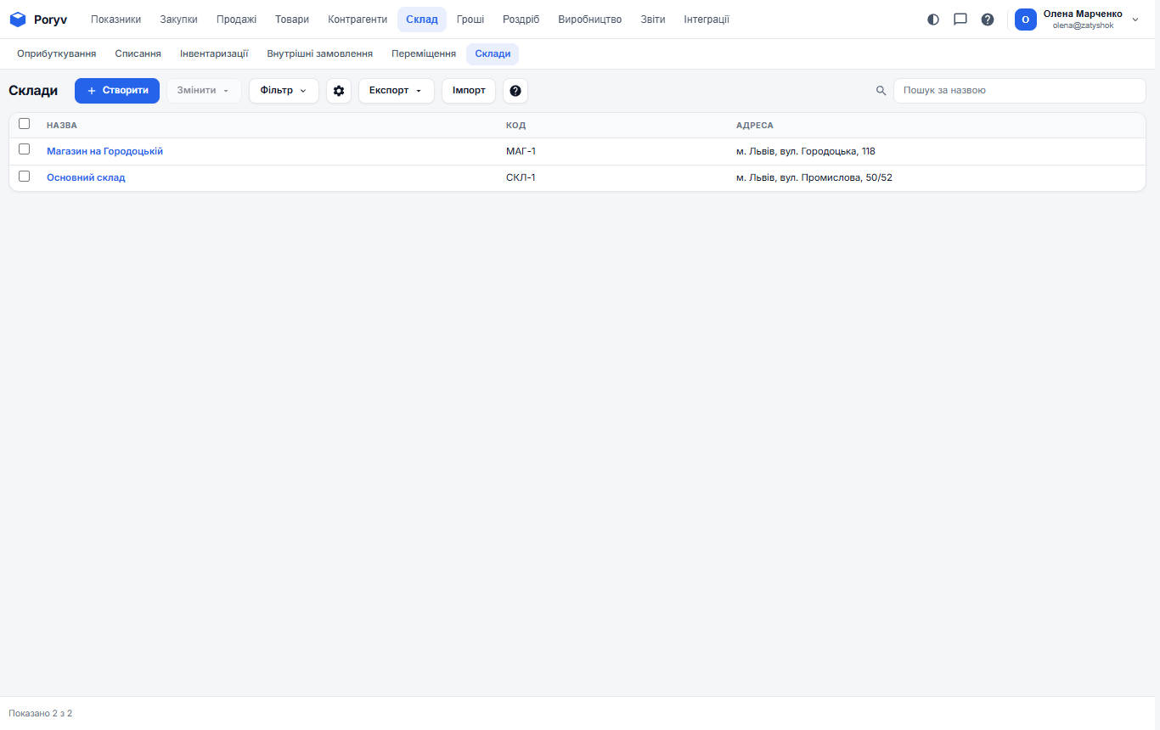Open the Експорт dropdown
This screenshot has height=730, width=1160.
(x=396, y=91)
